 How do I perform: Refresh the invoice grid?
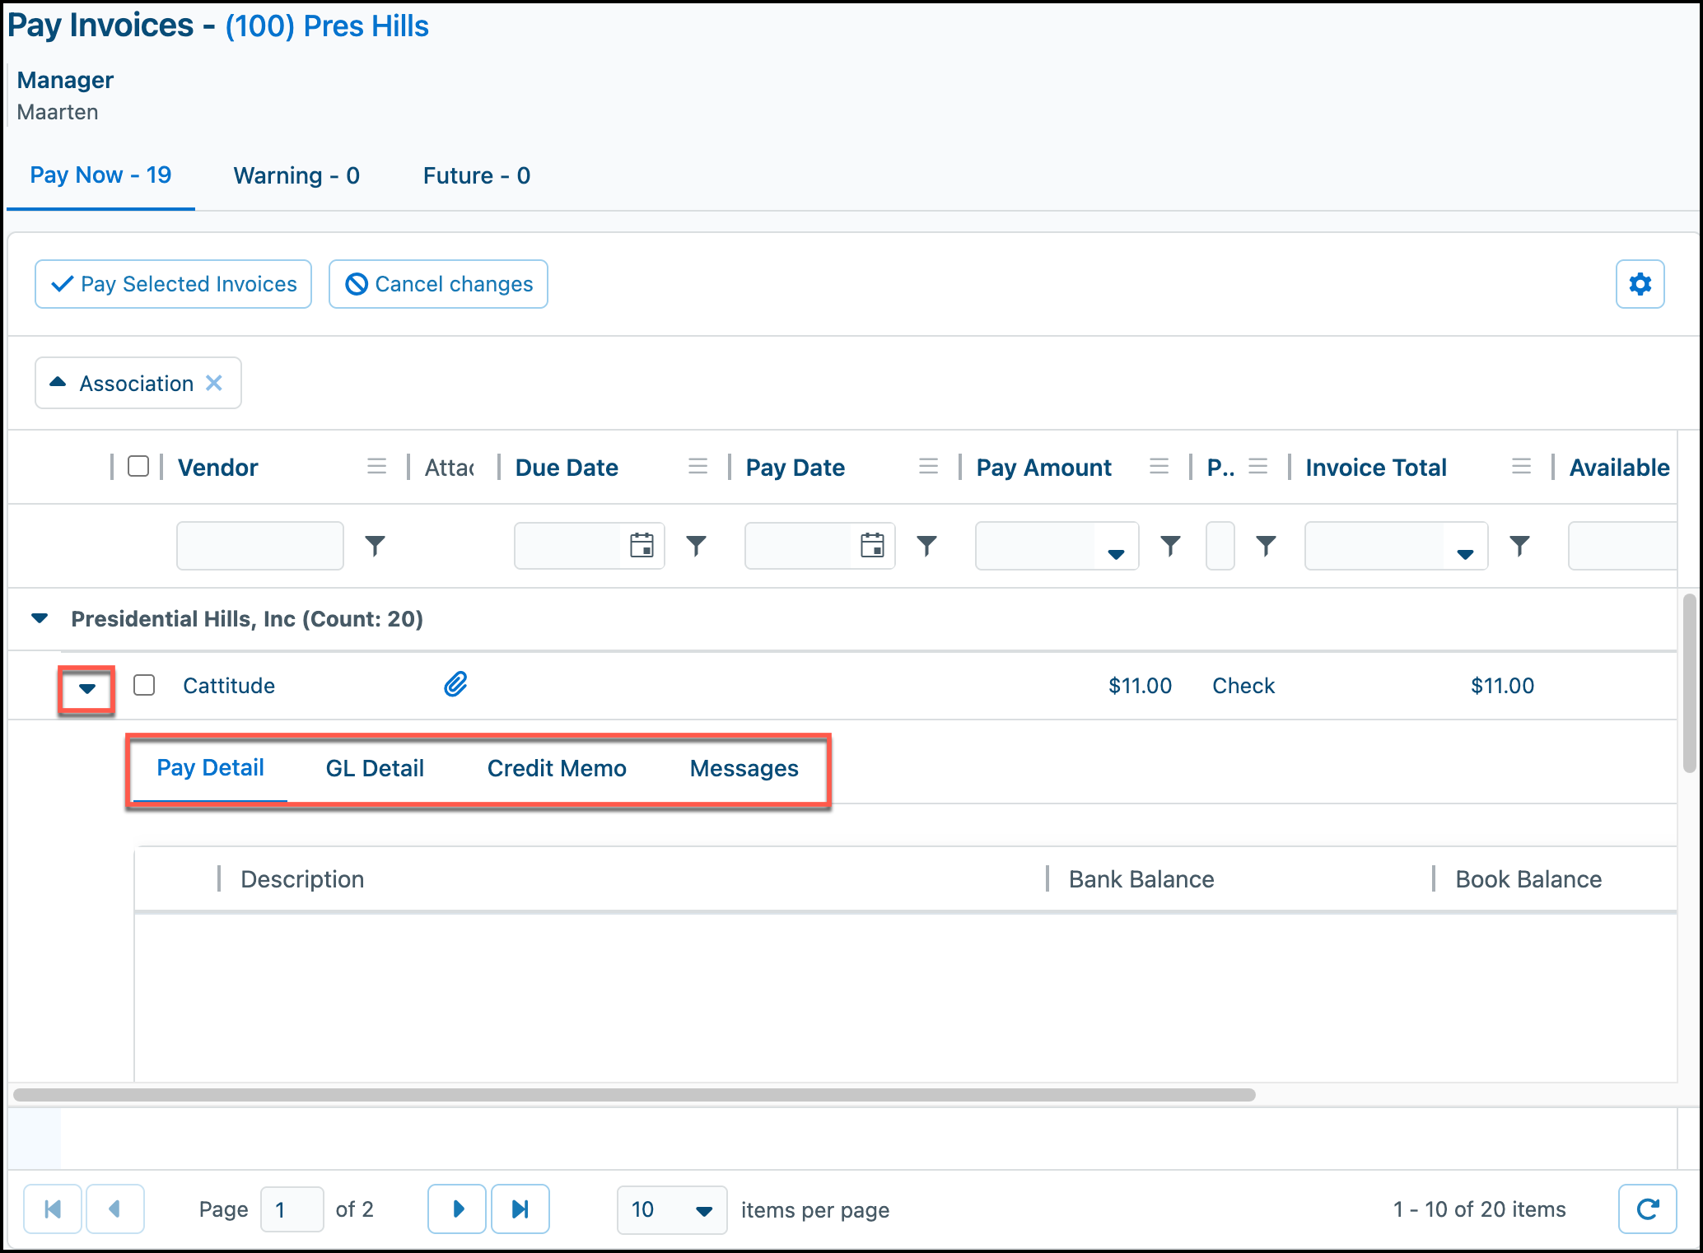tap(1647, 1209)
